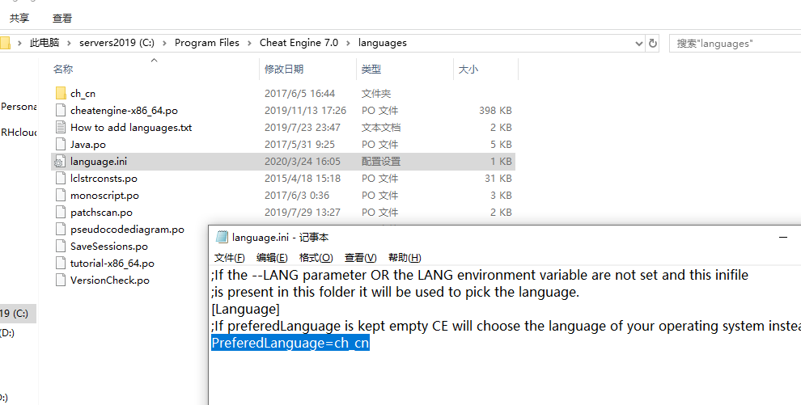The height and width of the screenshot is (405, 801).
Task: Select monoscript.po file name
Action: click(x=104, y=196)
